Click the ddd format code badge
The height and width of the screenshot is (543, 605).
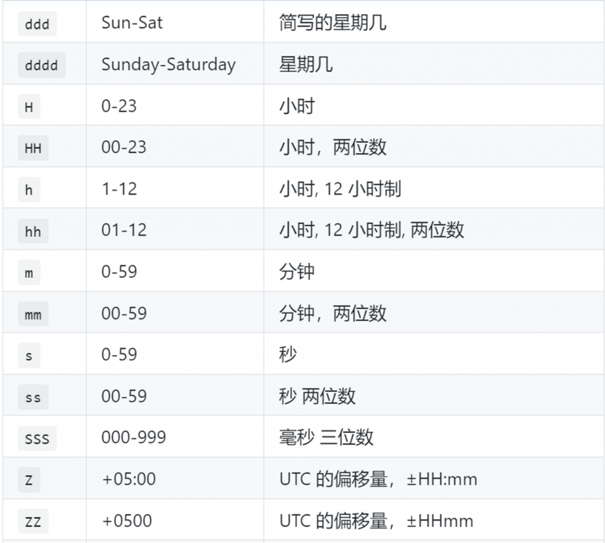[37, 24]
